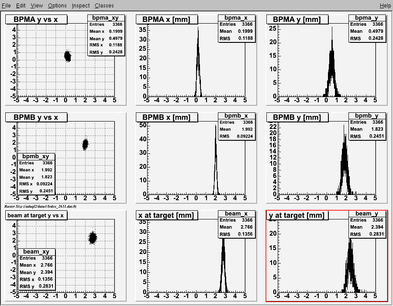Screen dimensions: 393x306
Task: Click the 'Raster Size' file path caption
Action: 40,206
